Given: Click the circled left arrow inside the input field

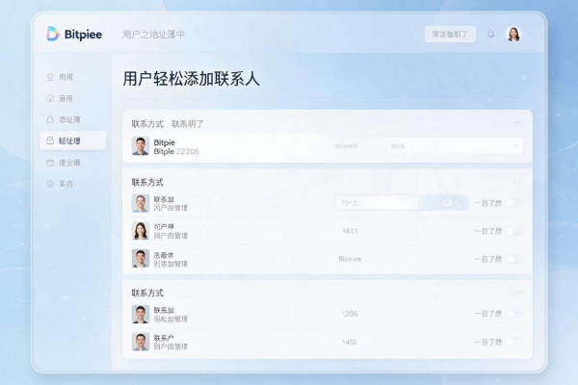Looking at the screenshot, I should click(x=448, y=203).
